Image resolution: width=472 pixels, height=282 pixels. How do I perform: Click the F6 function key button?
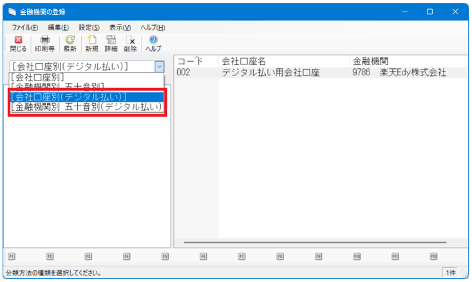point(203,257)
